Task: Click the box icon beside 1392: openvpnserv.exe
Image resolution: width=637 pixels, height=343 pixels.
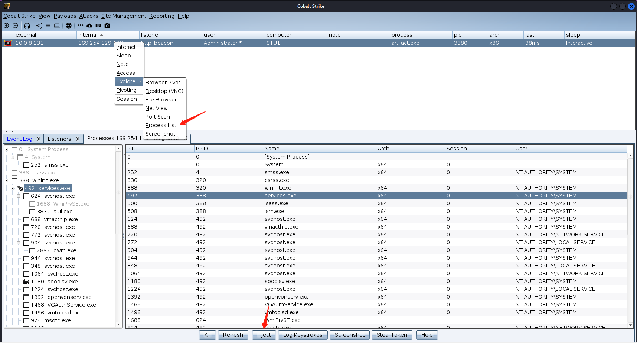Action: point(26,297)
